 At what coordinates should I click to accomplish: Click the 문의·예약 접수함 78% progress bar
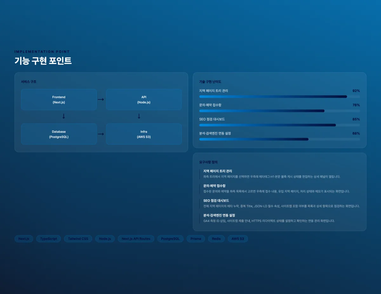279,111
